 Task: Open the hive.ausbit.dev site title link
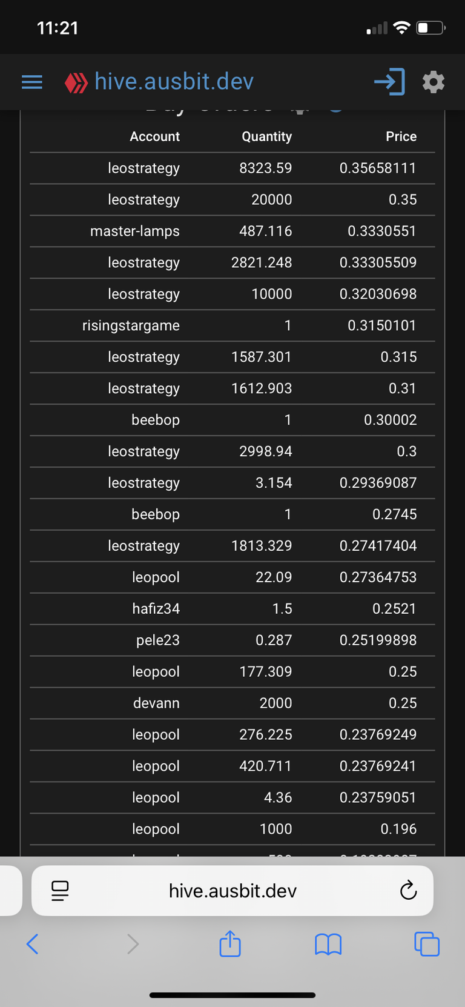coord(174,82)
